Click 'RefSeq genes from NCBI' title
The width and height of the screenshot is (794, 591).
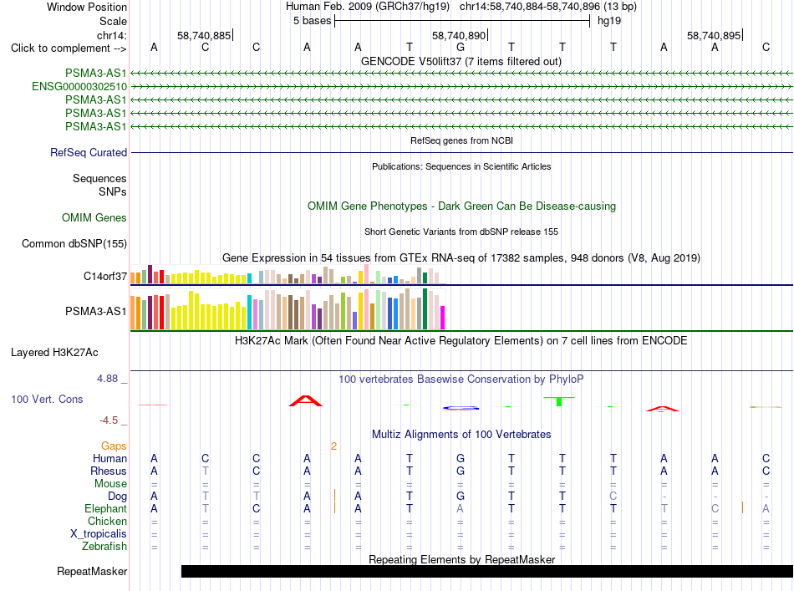pos(462,140)
